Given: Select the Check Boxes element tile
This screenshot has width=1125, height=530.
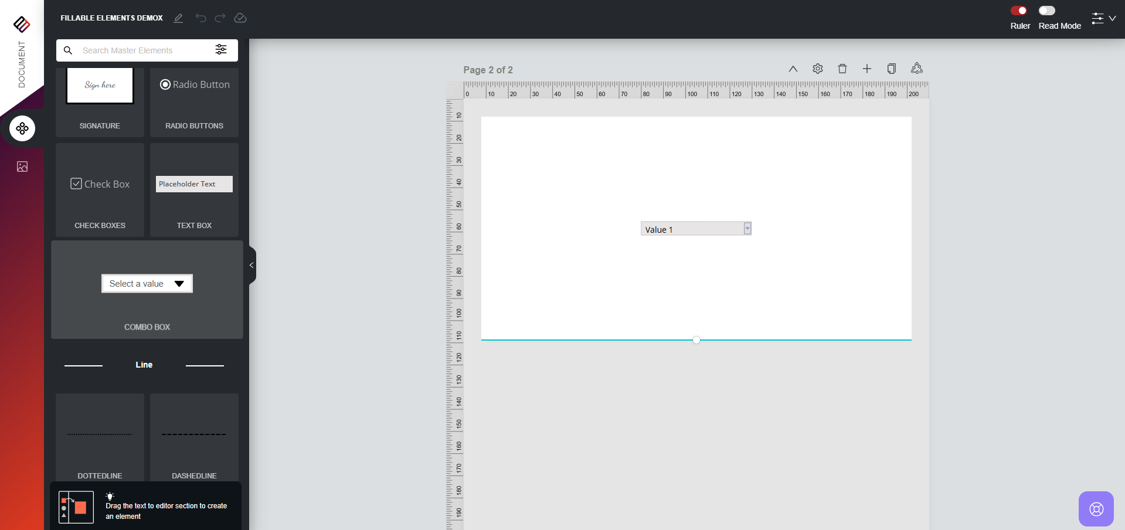Looking at the screenshot, I should click(100, 190).
